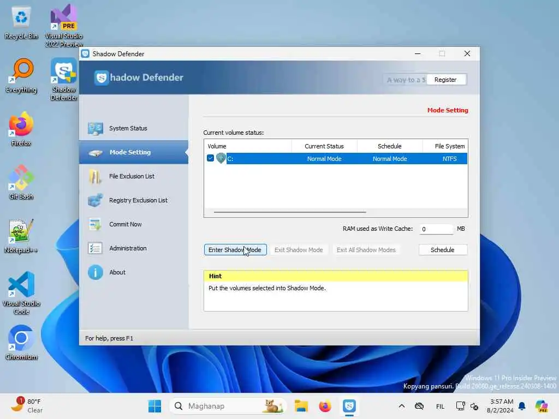Screen dimensions: 559x419
Task: Click the RAM Write Cache input field
Action: coord(436,229)
